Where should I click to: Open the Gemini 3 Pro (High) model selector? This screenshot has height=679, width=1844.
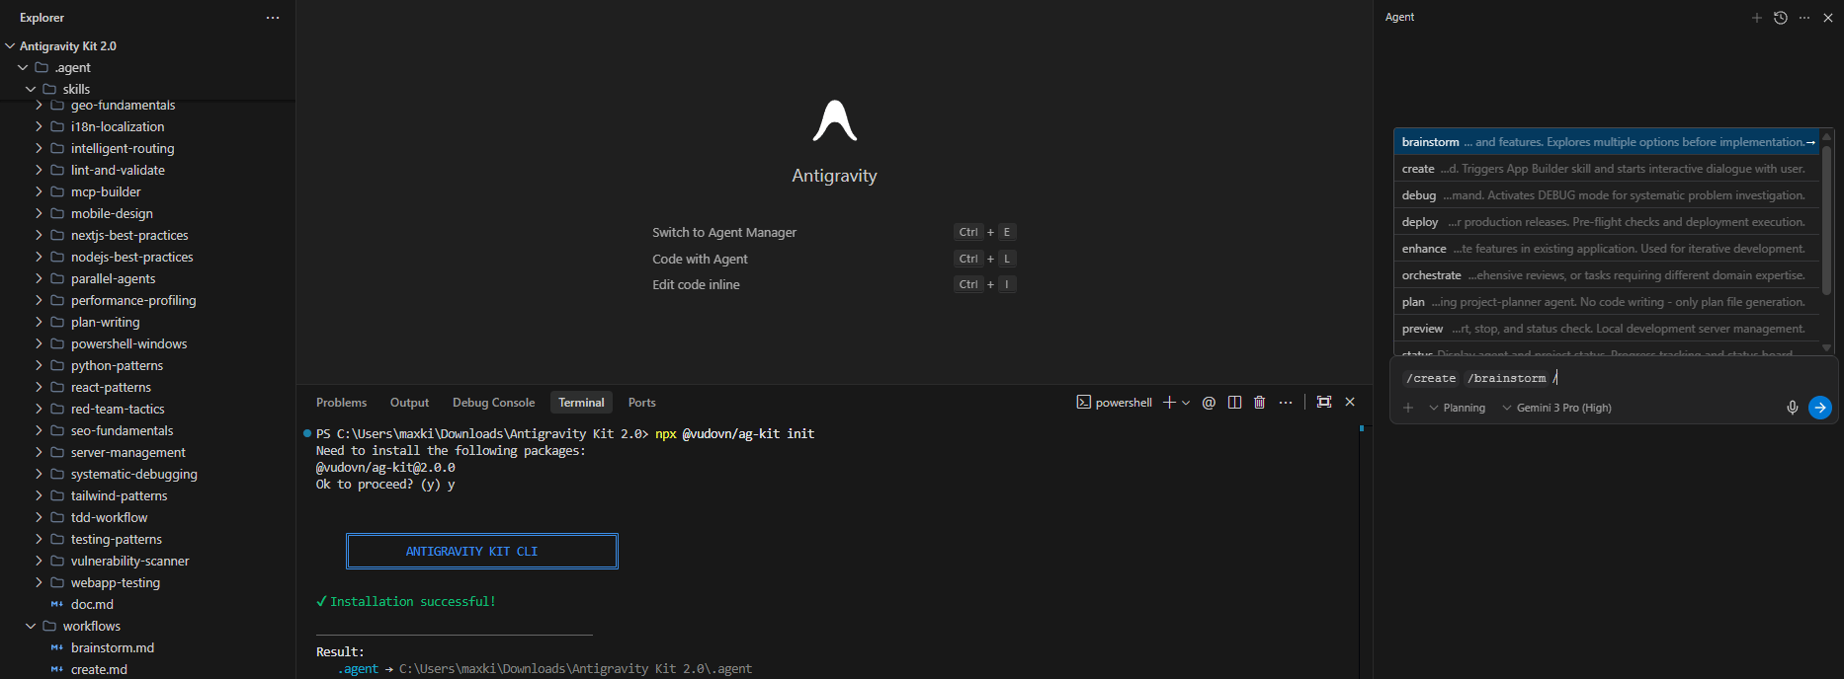[1556, 408]
